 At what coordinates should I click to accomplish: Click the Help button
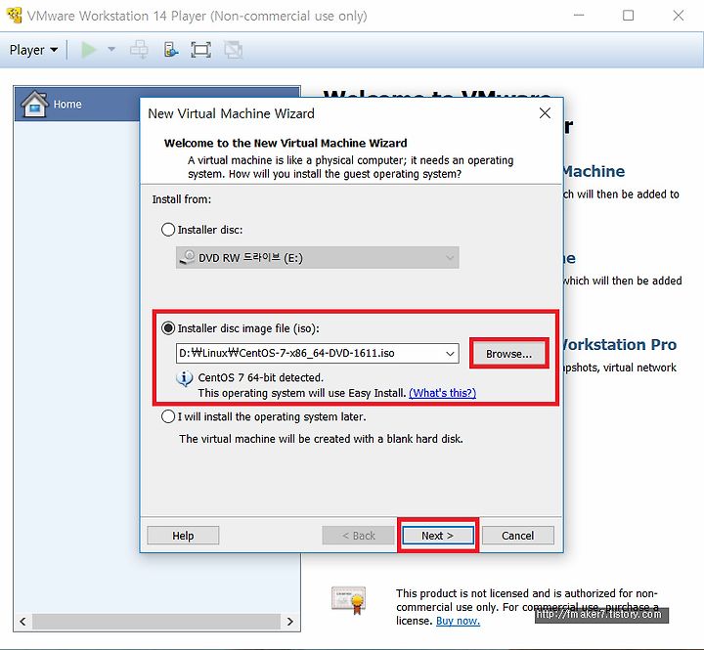pos(183,536)
